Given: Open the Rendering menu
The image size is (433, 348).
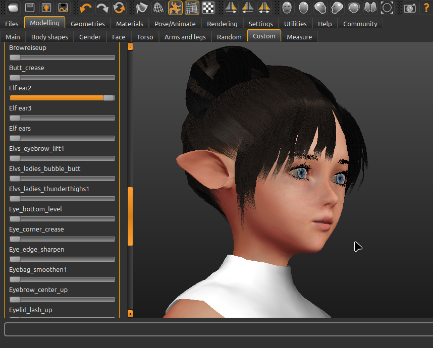Looking at the screenshot, I should click(x=222, y=23).
